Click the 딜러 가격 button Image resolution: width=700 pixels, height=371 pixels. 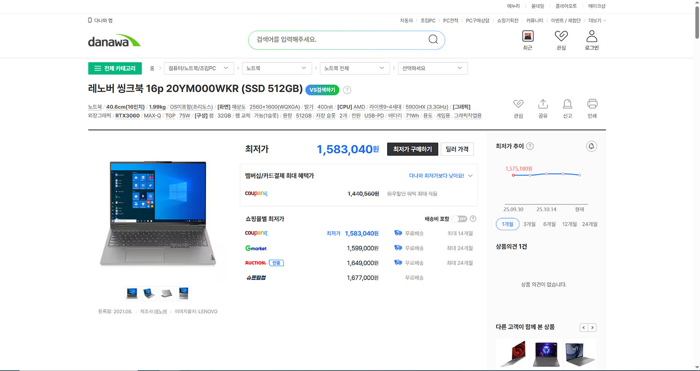pyautogui.click(x=457, y=149)
